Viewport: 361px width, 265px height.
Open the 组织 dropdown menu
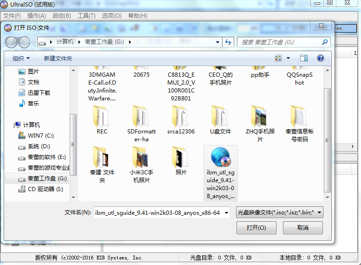[21, 59]
